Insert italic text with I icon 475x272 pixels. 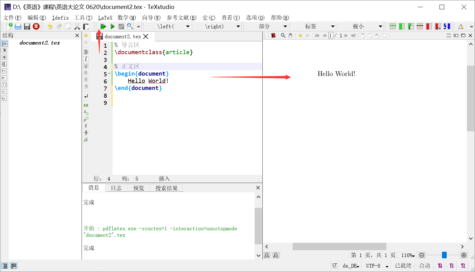click(x=86, y=59)
